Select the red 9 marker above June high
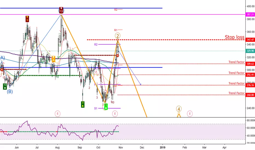 27,19
